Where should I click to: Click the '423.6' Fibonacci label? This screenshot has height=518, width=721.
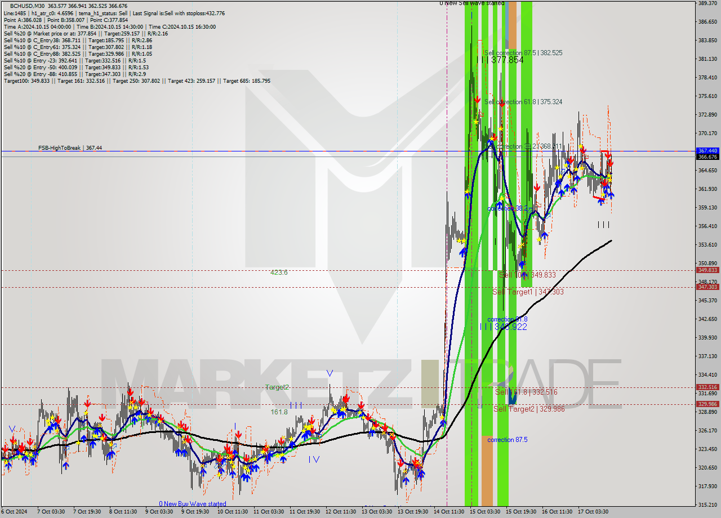[279, 273]
